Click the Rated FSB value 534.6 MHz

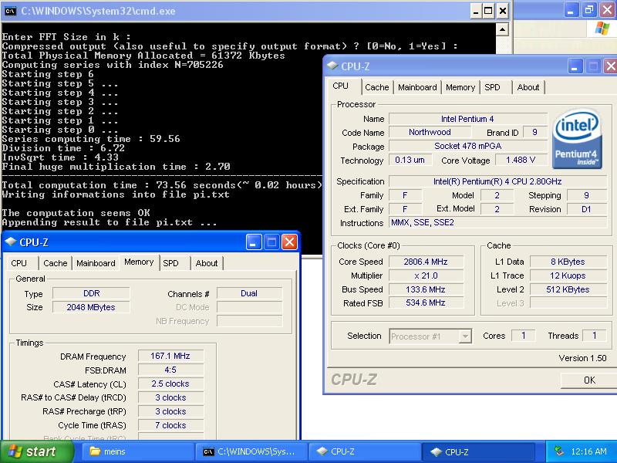click(x=426, y=302)
